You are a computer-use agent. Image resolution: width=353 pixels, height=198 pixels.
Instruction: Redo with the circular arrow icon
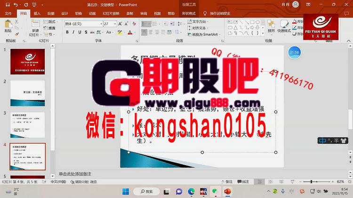pyautogui.click(x=26, y=5)
